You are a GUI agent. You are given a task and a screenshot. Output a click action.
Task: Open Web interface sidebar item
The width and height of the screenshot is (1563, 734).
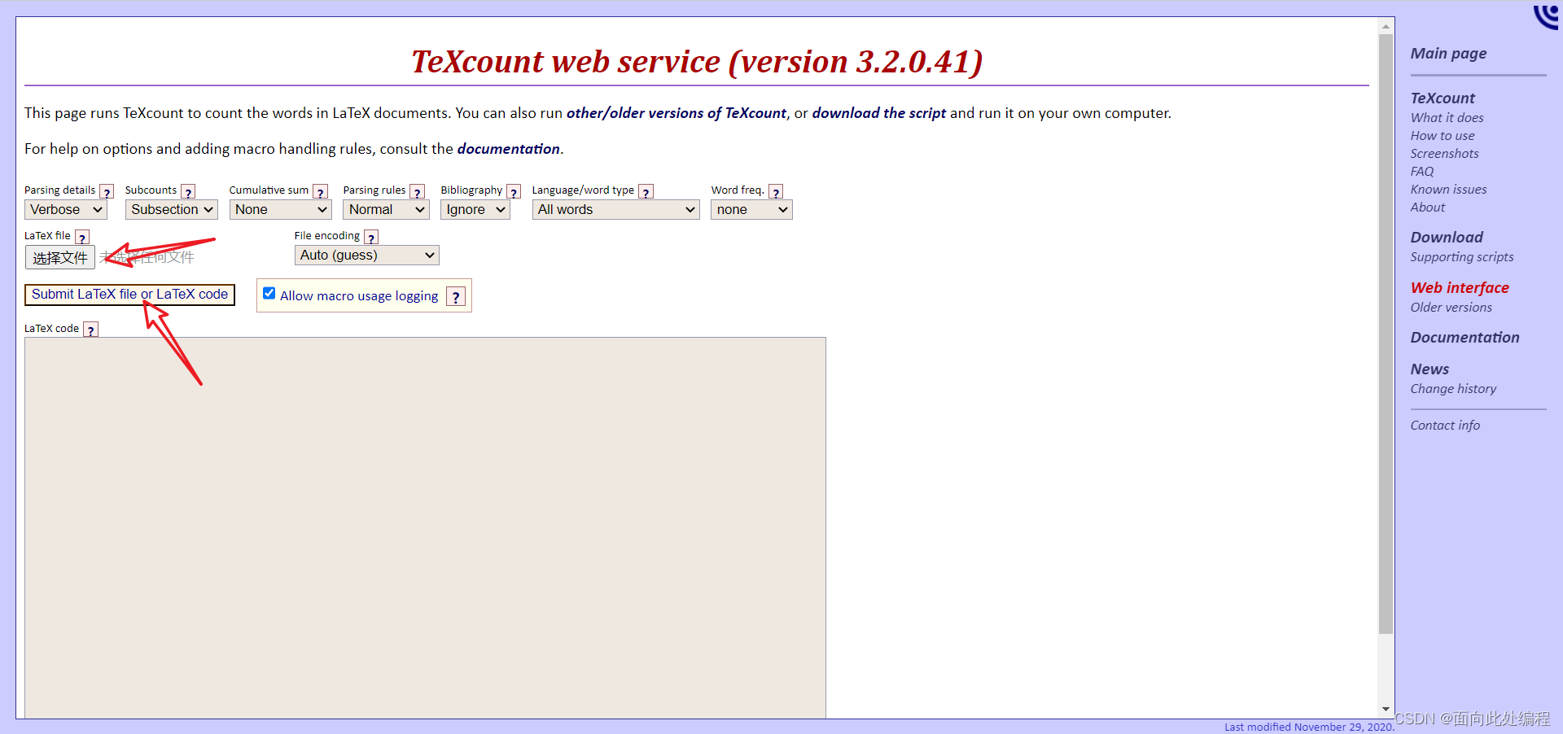click(x=1460, y=288)
